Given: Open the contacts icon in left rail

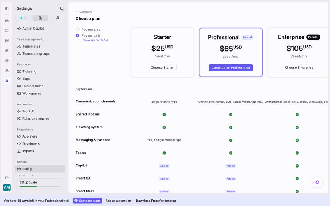Looking at the screenshot, I should coord(7,41).
